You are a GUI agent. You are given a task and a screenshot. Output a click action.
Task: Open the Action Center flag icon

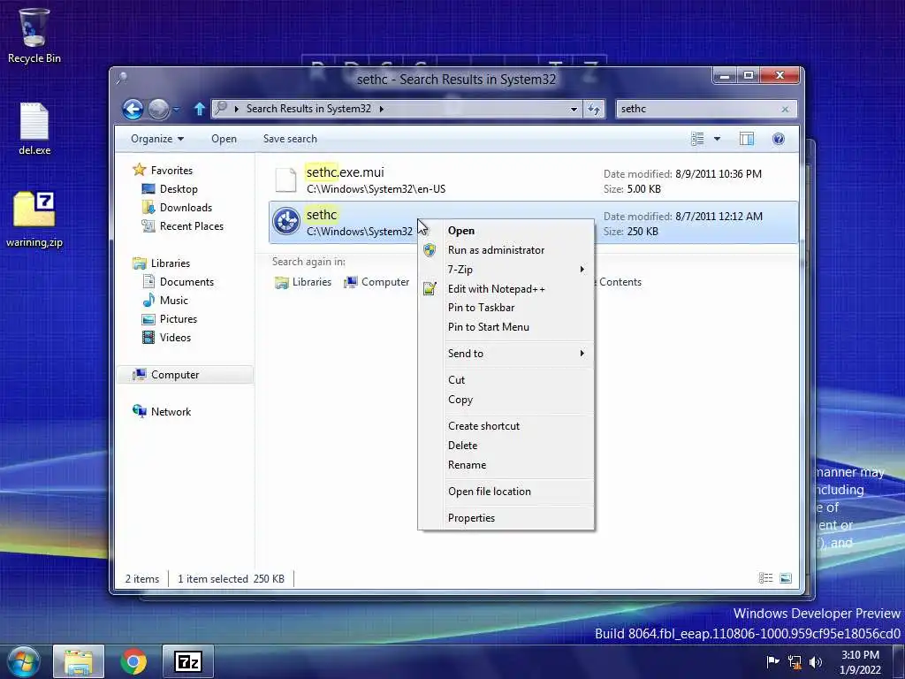(x=772, y=661)
